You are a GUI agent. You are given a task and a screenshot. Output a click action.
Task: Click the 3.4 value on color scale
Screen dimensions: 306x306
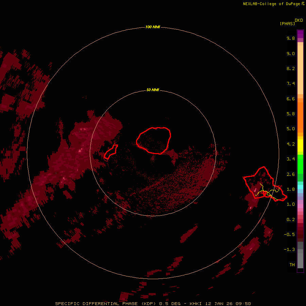[291, 159]
